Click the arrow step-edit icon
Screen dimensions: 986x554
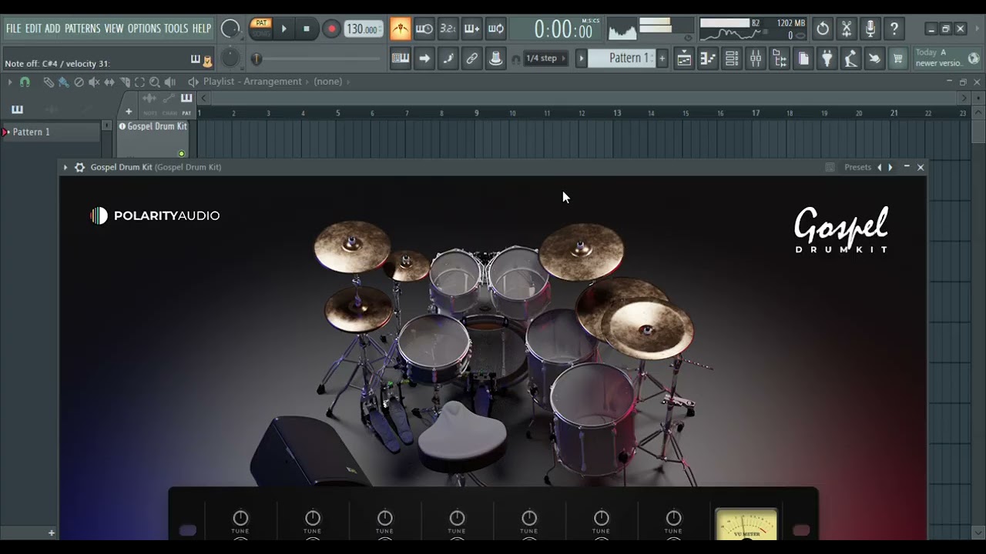424,58
